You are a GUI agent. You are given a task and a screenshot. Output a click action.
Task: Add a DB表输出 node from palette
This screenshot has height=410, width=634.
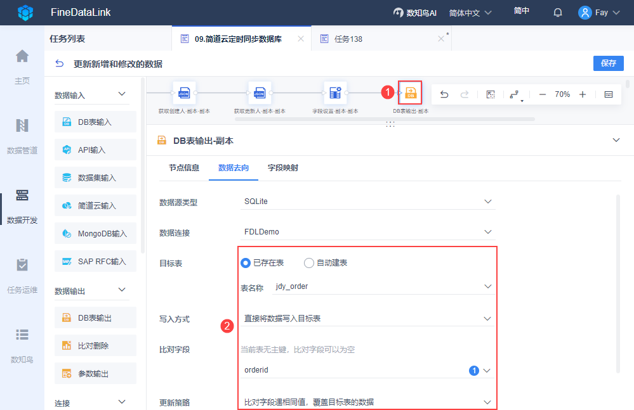(x=95, y=317)
